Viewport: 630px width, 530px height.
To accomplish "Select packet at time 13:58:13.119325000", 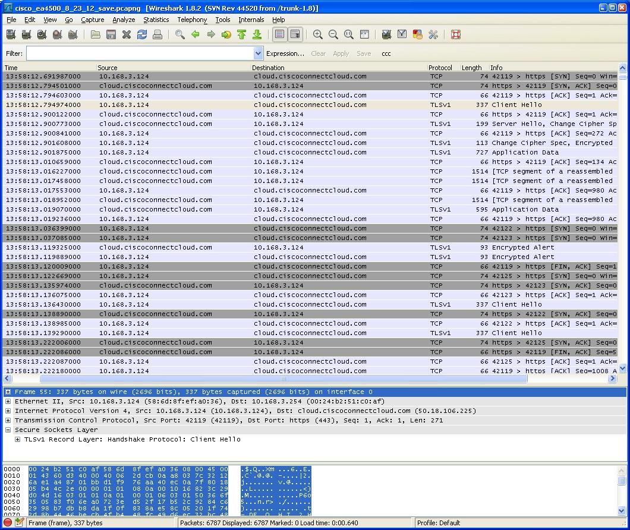I will [x=310, y=248].
